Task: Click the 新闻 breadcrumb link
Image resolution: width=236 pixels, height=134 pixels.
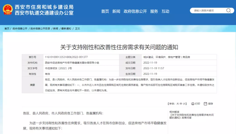Action: (x=56, y=28)
